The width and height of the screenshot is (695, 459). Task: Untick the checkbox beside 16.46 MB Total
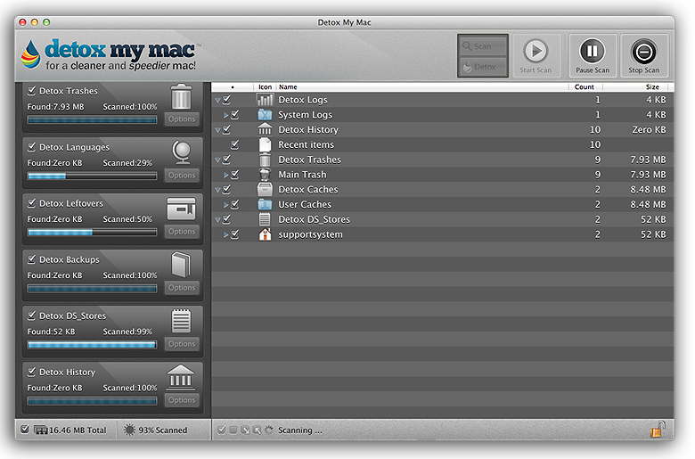(24, 430)
